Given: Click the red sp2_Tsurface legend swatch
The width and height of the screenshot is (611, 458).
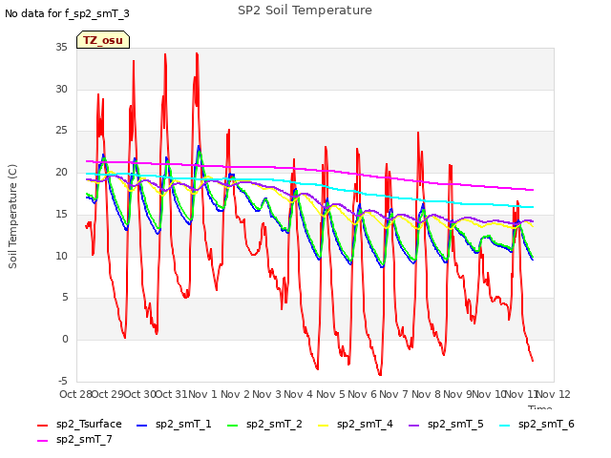Looking at the screenshot, I should (42, 426).
